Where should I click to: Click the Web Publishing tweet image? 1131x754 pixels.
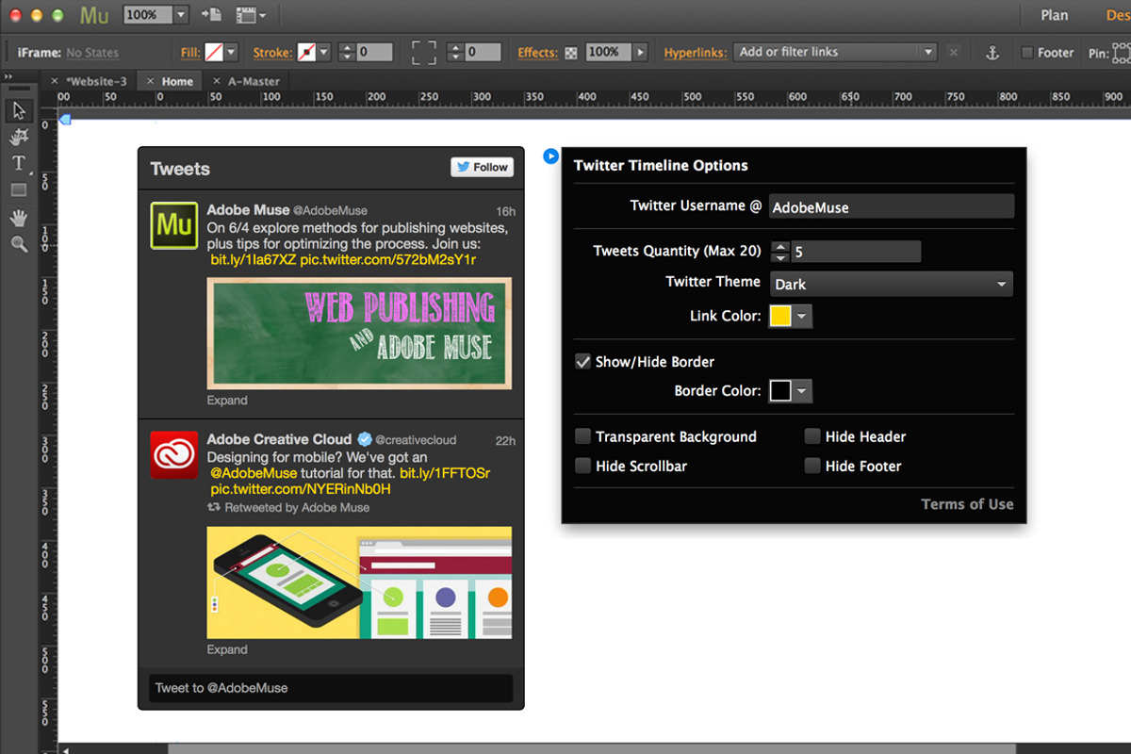(x=359, y=333)
